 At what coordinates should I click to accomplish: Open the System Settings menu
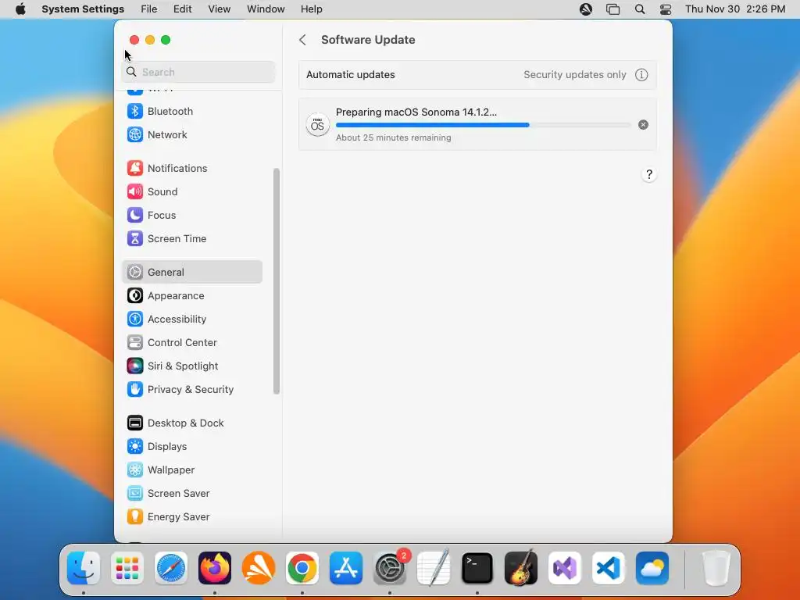pyautogui.click(x=83, y=9)
